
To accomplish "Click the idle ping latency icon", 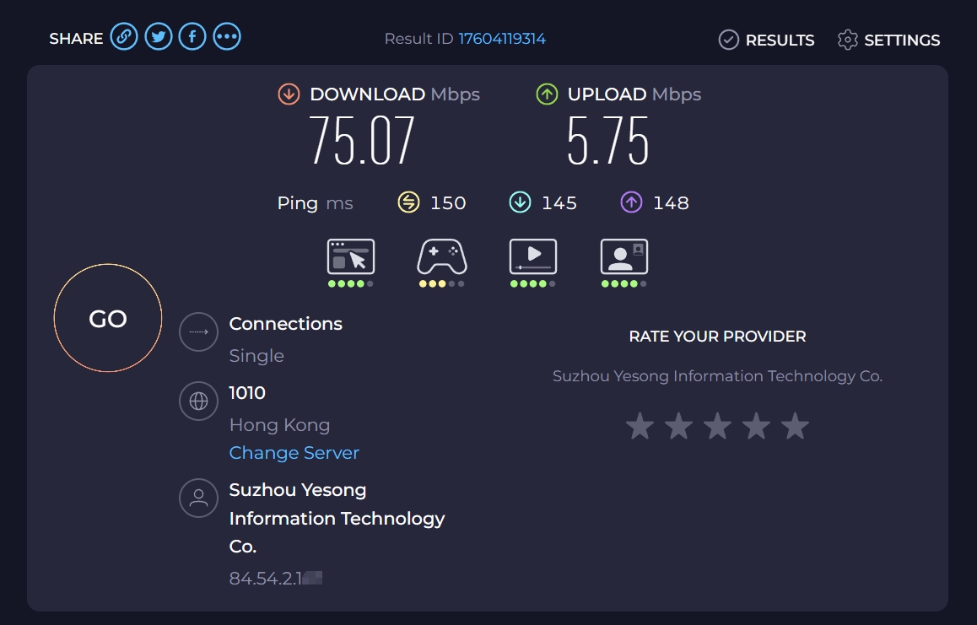I will 408,202.
